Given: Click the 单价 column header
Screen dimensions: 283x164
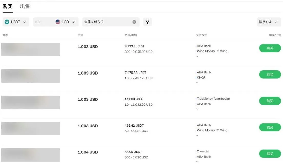Looking at the screenshot, I should coord(80,35).
